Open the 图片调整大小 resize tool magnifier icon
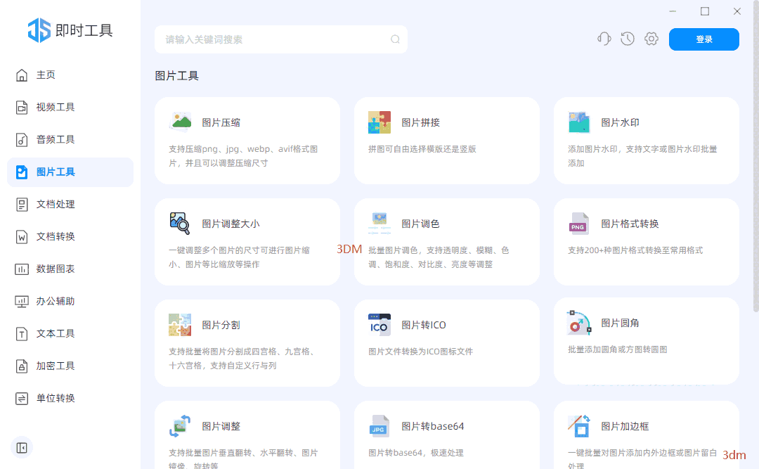The width and height of the screenshot is (759, 469). point(179,223)
